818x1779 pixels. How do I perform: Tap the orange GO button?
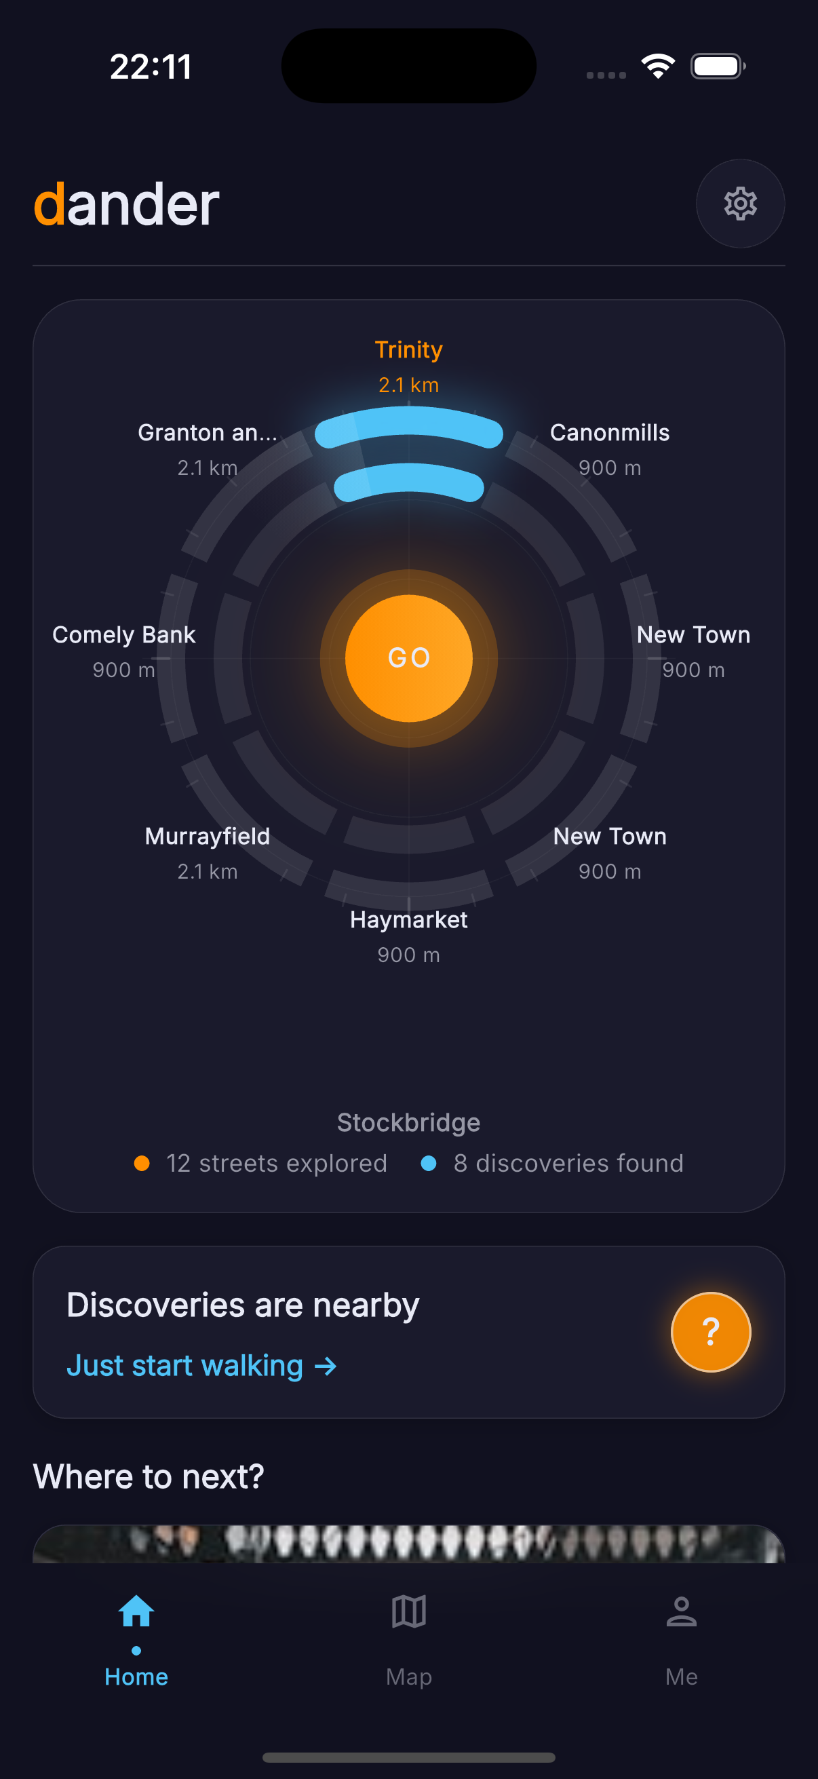click(408, 658)
